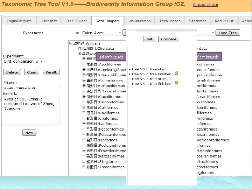This screenshot has width=252, height=189.
Task: Open the Experiment dropdown Bird_comparison
Action: [23, 61]
